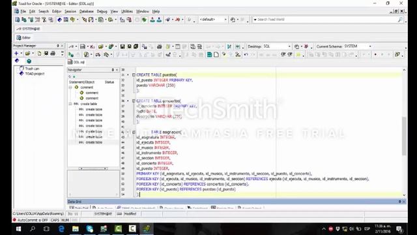Click the undo arrow icon in editor toolbar

(246, 55)
